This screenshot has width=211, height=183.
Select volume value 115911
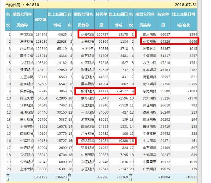(42, 56)
